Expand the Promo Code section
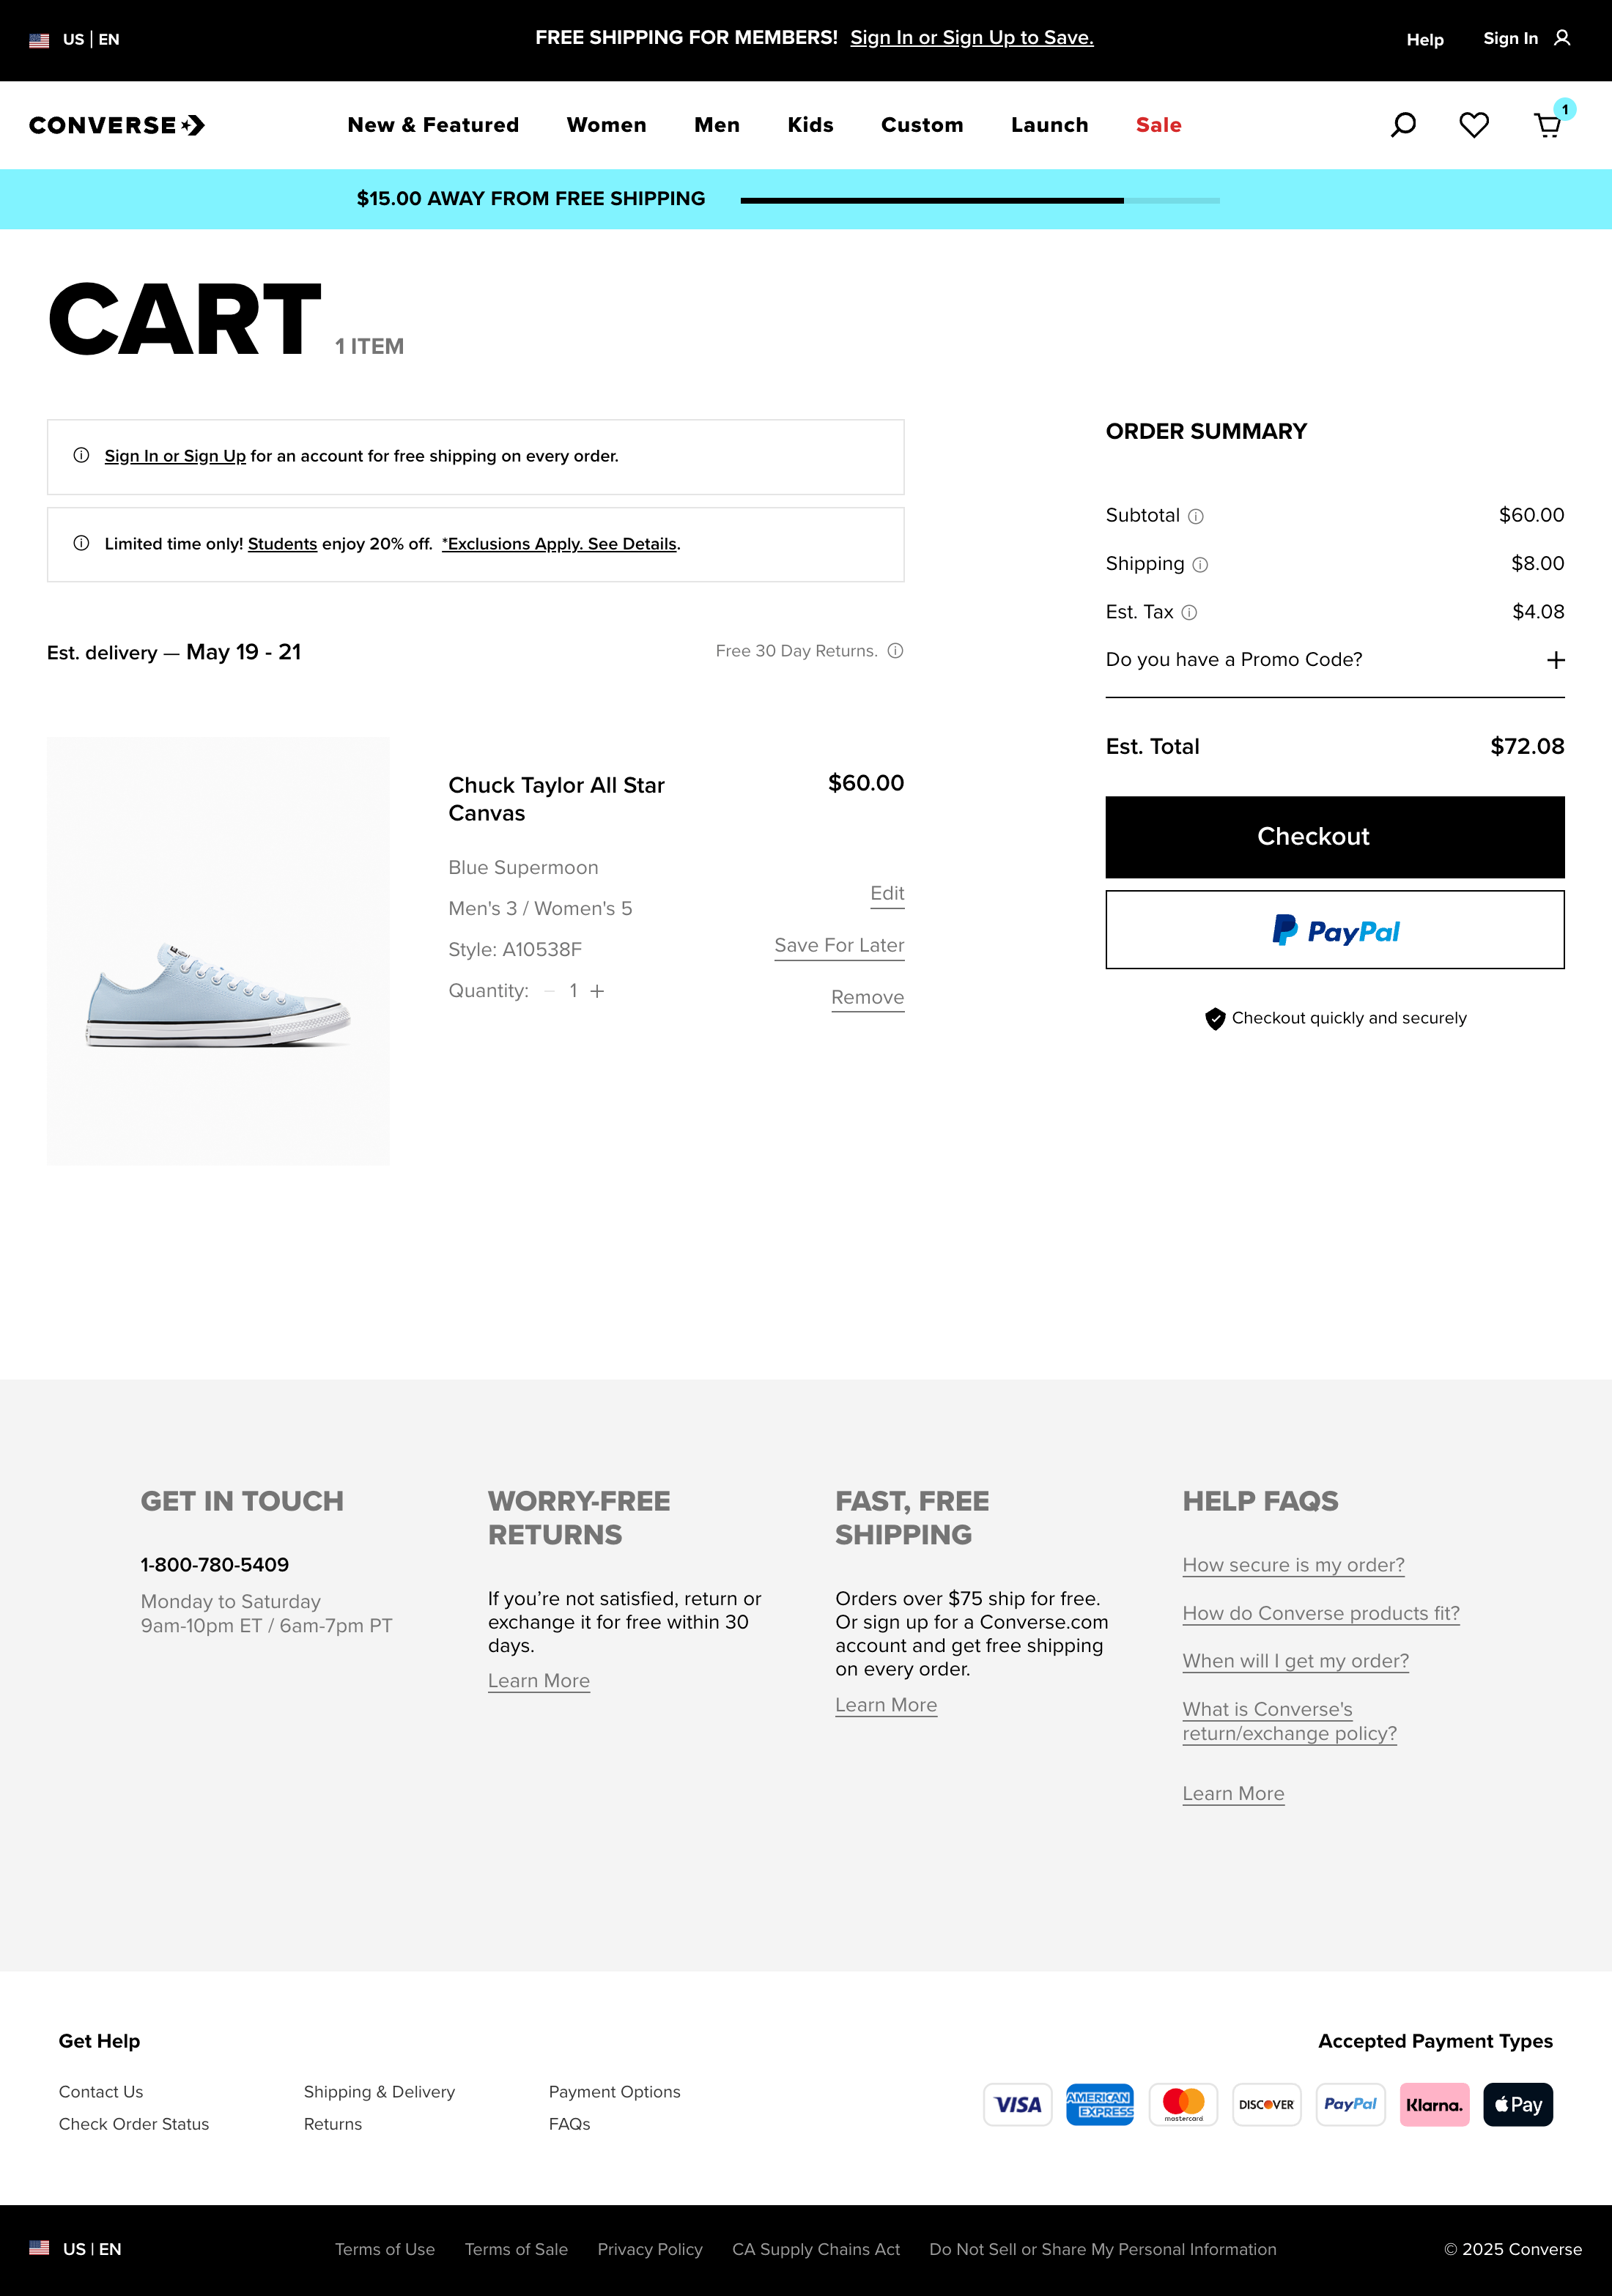The height and width of the screenshot is (2296, 1612). 1555,660
